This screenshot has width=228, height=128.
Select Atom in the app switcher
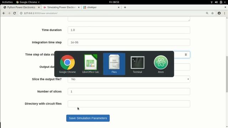tap(161, 64)
